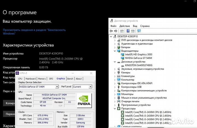Expand Программные устройства category
The image size is (197, 128).
[x=115, y=105]
